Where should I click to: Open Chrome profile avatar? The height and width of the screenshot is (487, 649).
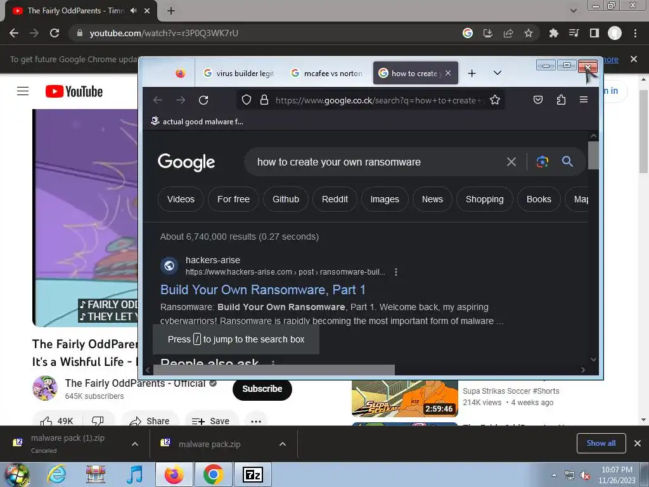point(615,33)
